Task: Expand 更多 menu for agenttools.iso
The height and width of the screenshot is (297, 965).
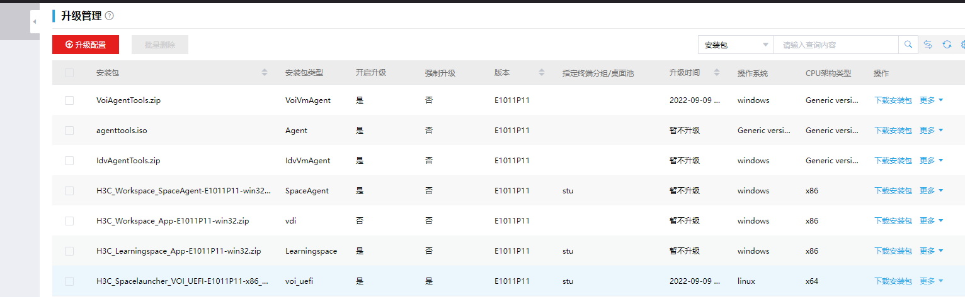Action: (x=932, y=131)
